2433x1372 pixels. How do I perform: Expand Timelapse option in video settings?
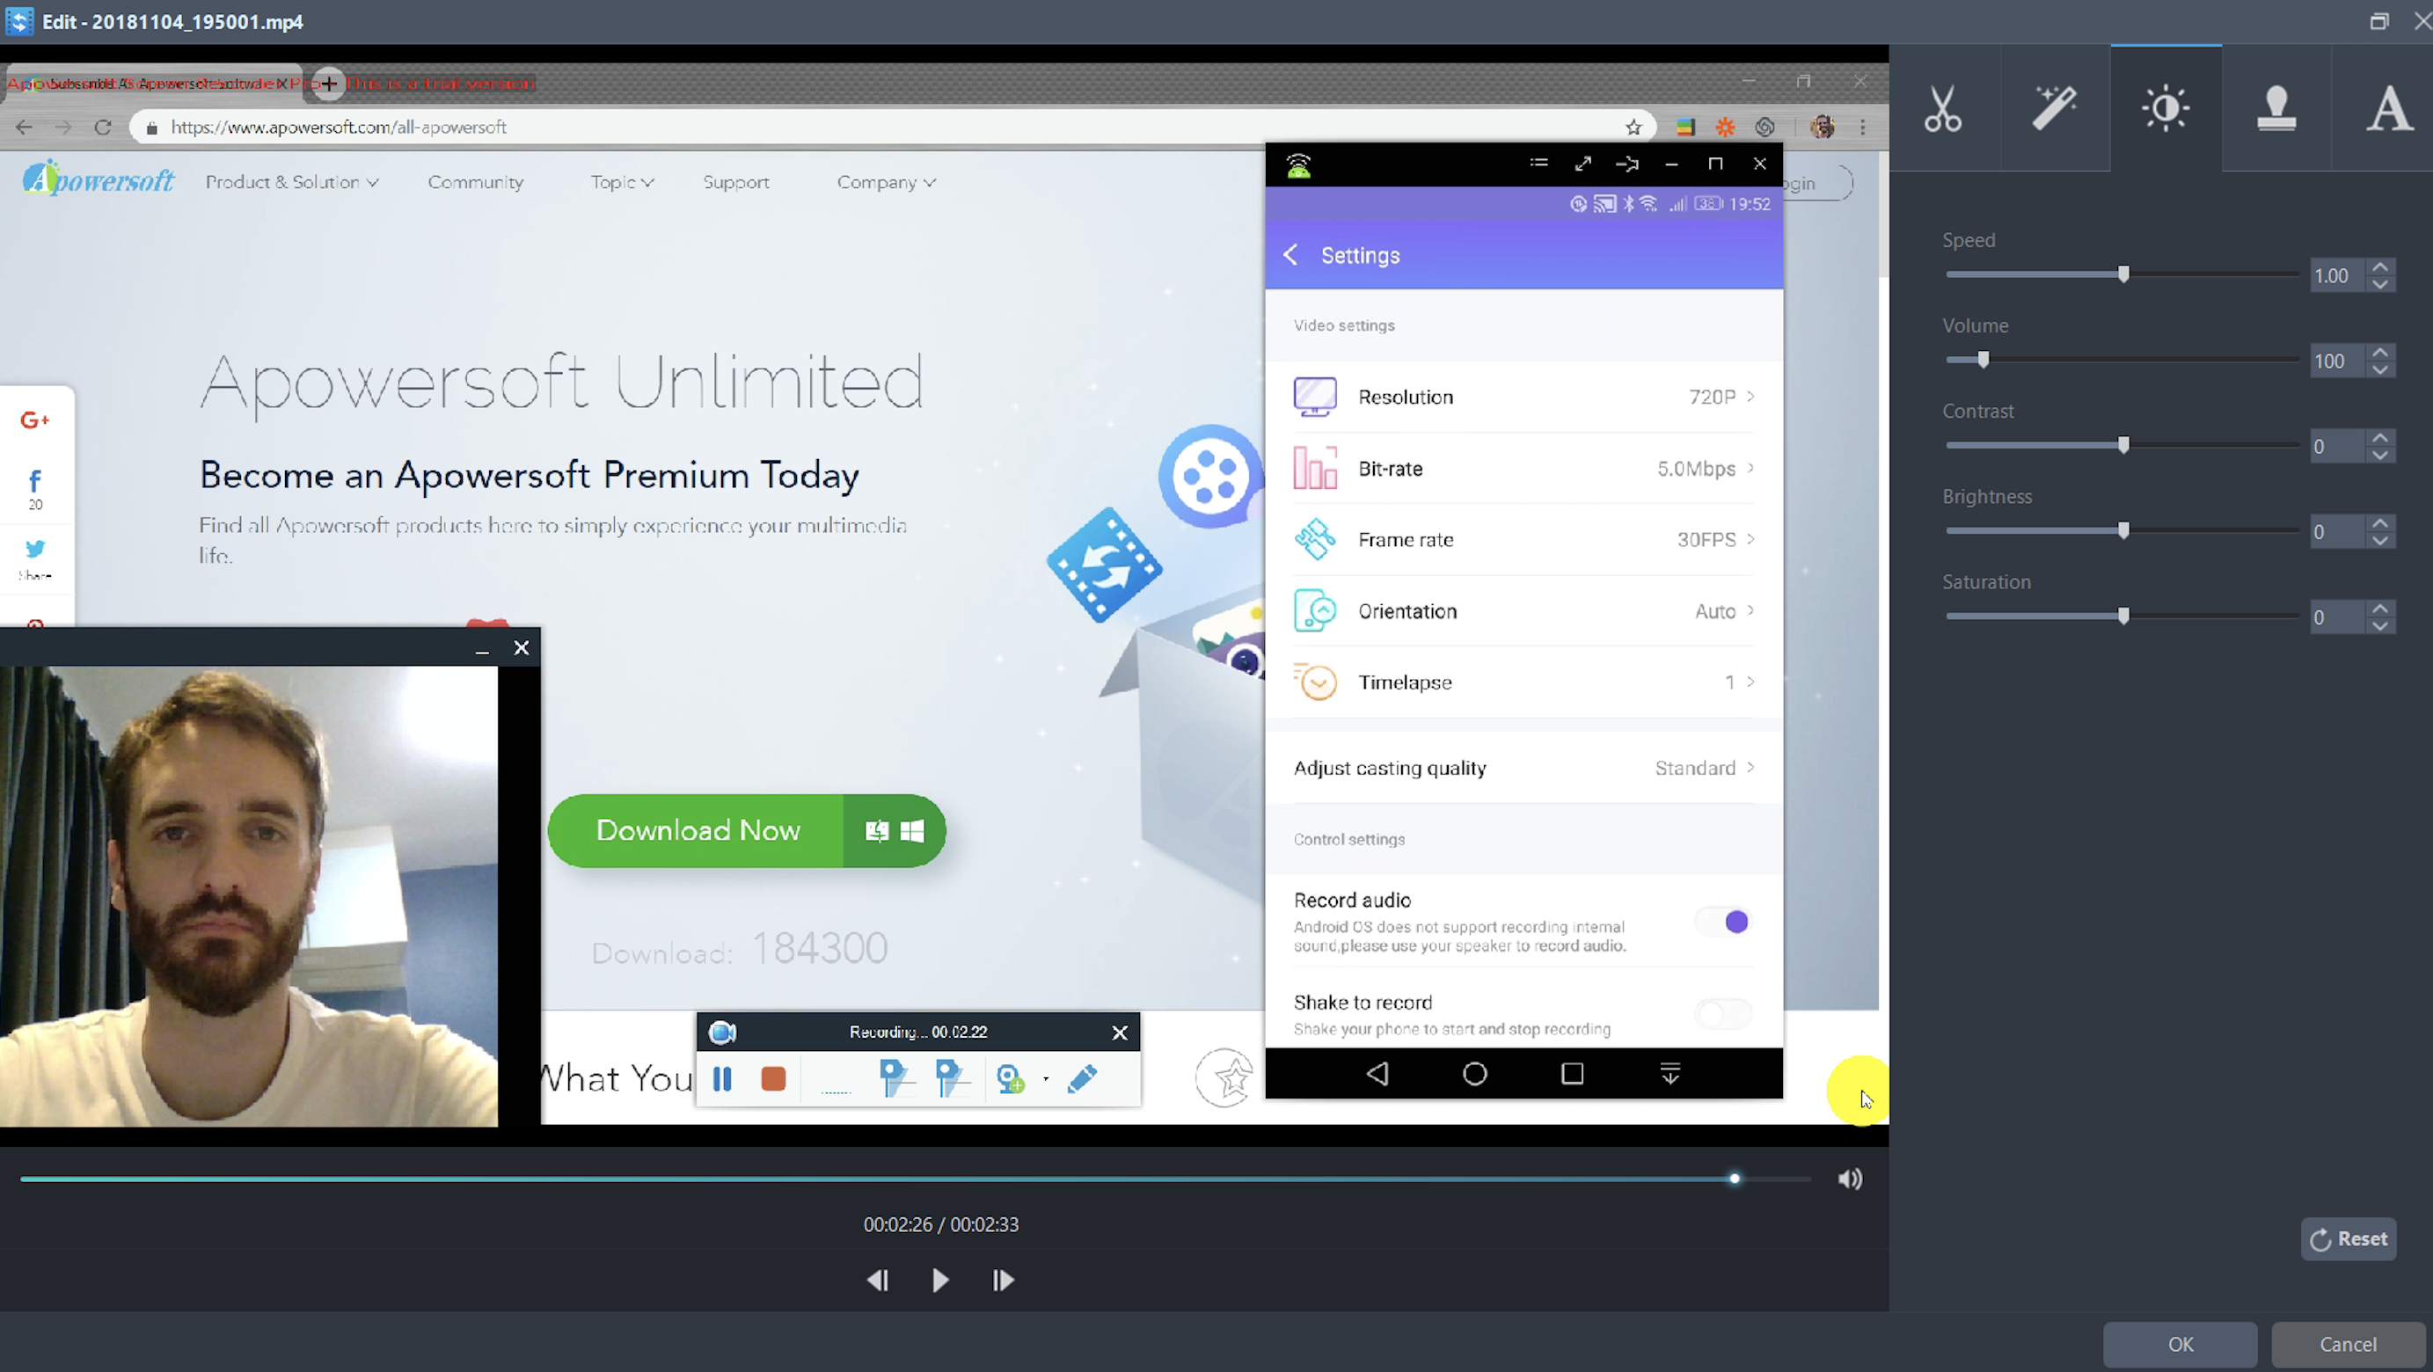click(x=1750, y=682)
